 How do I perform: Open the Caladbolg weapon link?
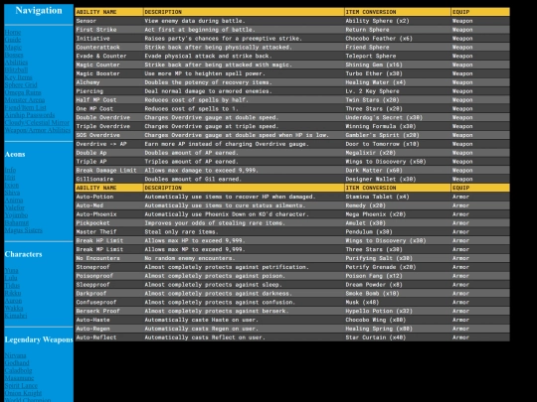coord(18,370)
